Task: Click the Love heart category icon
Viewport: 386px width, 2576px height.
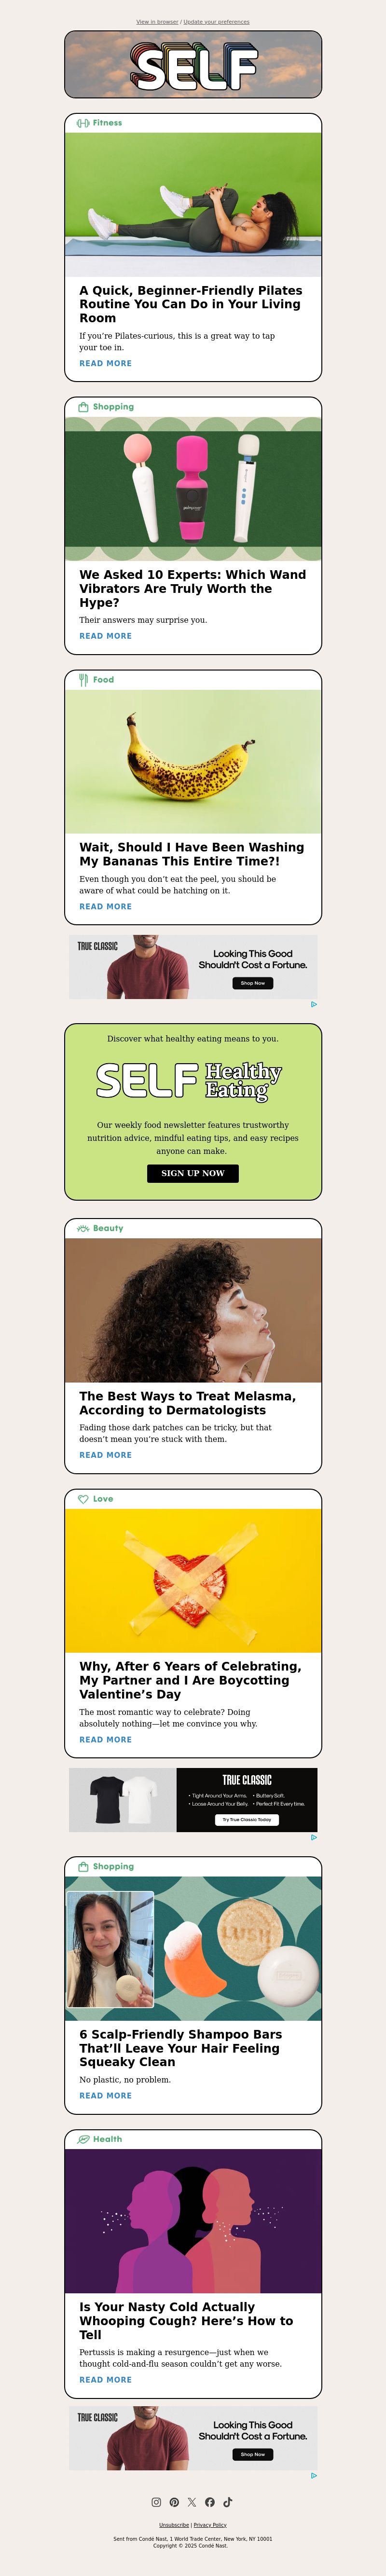Action: click(83, 1499)
